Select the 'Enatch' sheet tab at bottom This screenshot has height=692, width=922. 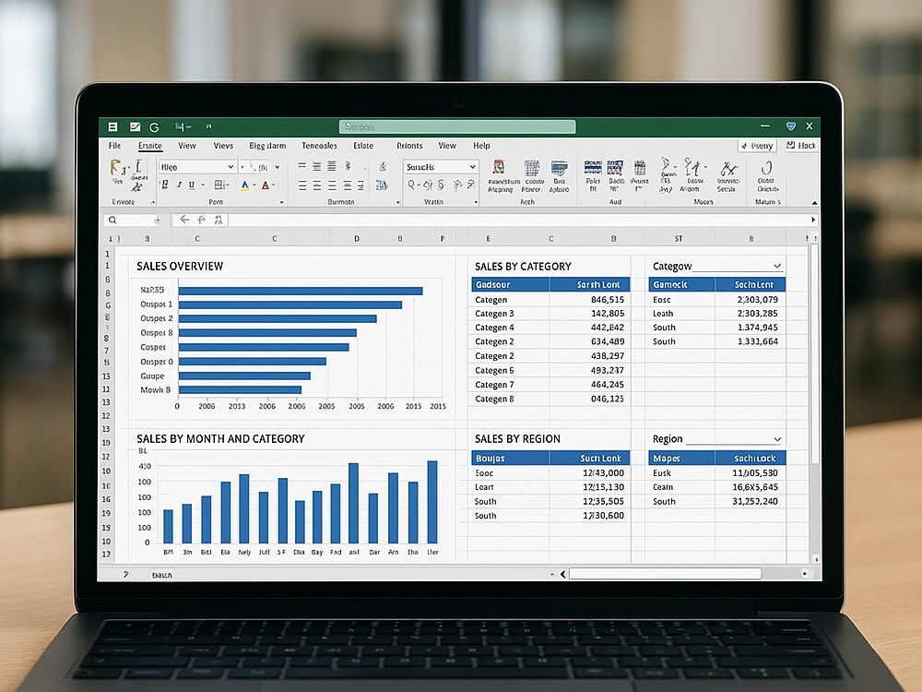[x=161, y=575]
